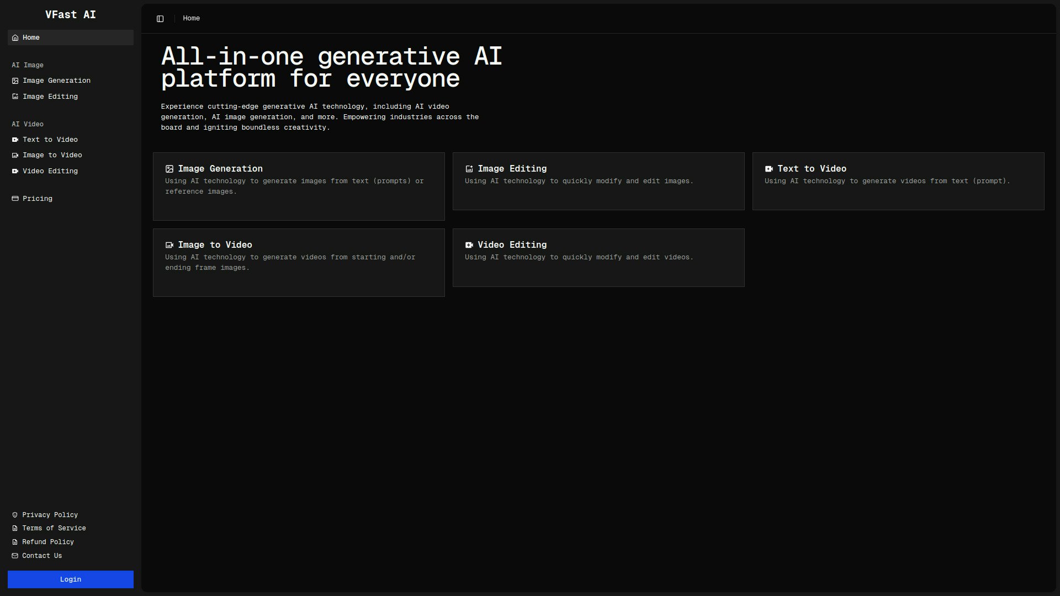Image resolution: width=1060 pixels, height=596 pixels.
Task: Open the Text to Video card
Action: (898, 181)
